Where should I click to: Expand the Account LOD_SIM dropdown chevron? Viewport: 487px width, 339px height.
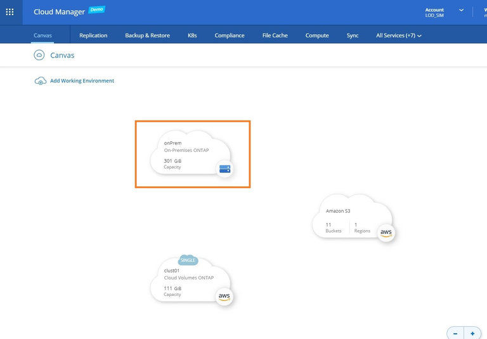pos(461,10)
